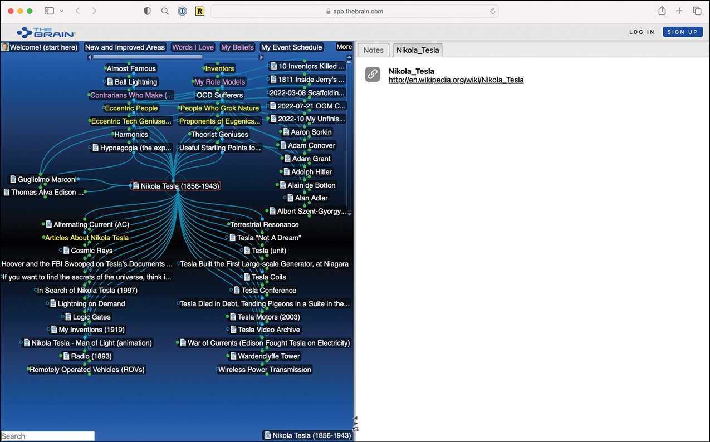Click the magnifier search icon in Safari toolbar
The image size is (710, 442).
165,11
